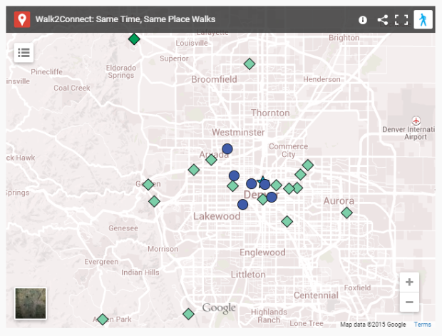Click the map title Walk2Connect text

point(125,19)
